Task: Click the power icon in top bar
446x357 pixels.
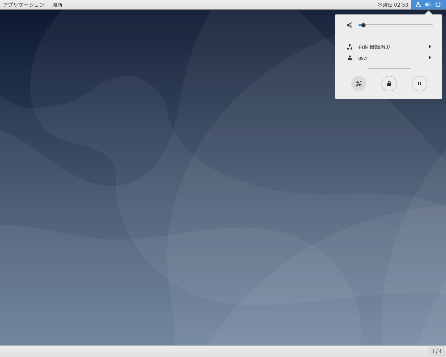Action: tap(438, 5)
